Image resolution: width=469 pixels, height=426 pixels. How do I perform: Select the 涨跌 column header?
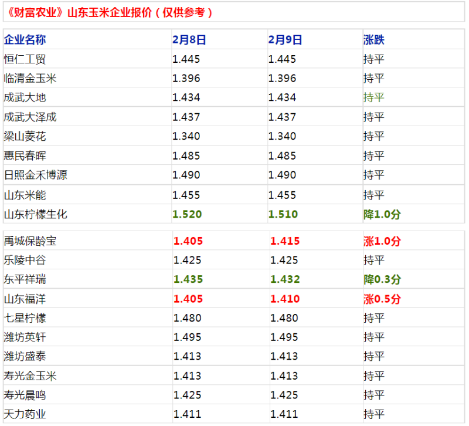point(374,39)
